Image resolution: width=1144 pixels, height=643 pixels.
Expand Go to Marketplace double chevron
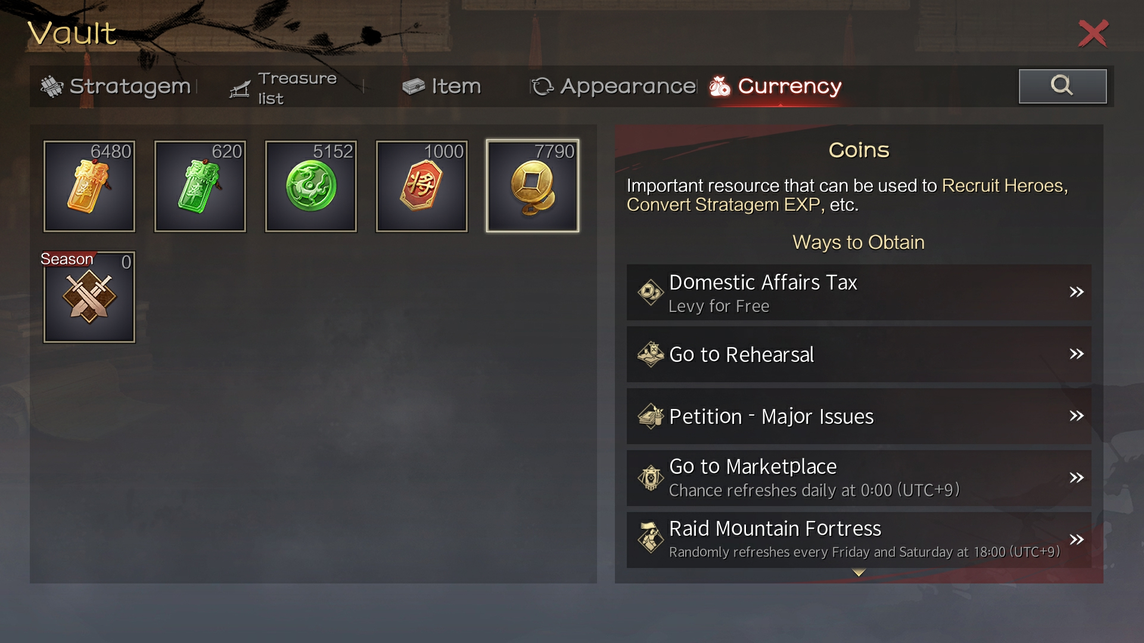pyautogui.click(x=1076, y=477)
